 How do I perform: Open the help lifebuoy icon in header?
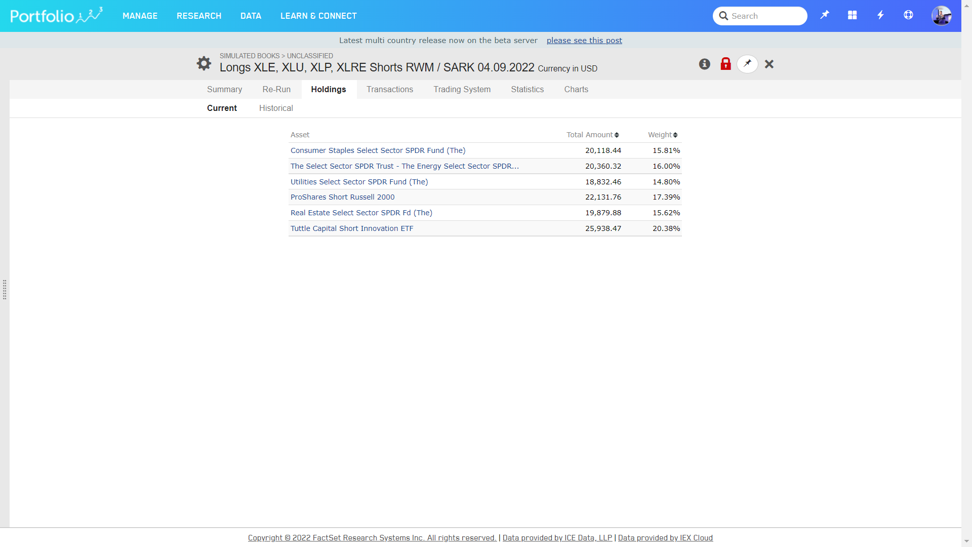[x=908, y=15]
